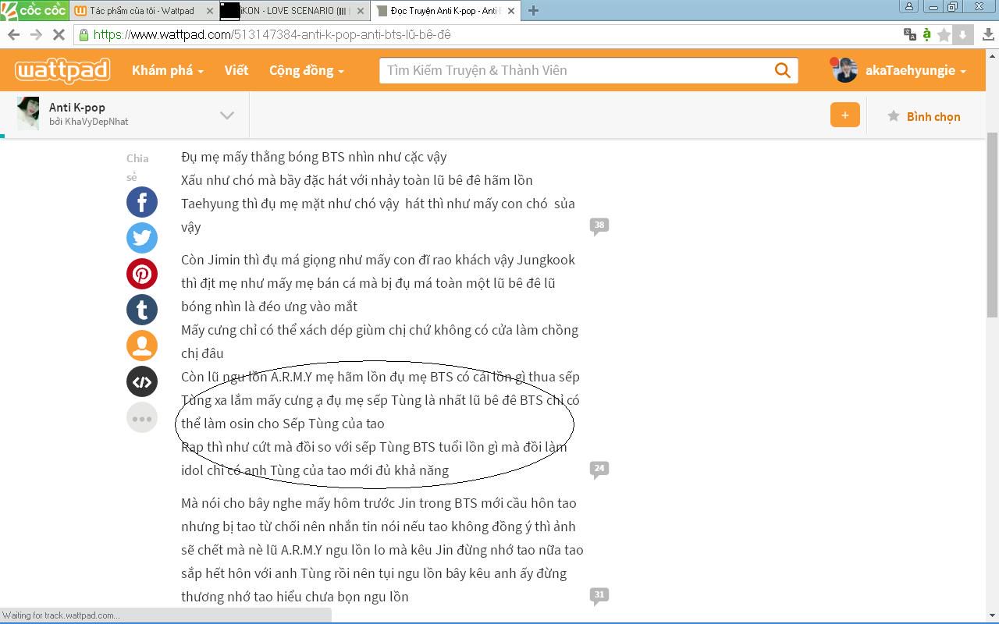
Task: Open the paragraph comments bubble showing 24
Action: click(599, 469)
